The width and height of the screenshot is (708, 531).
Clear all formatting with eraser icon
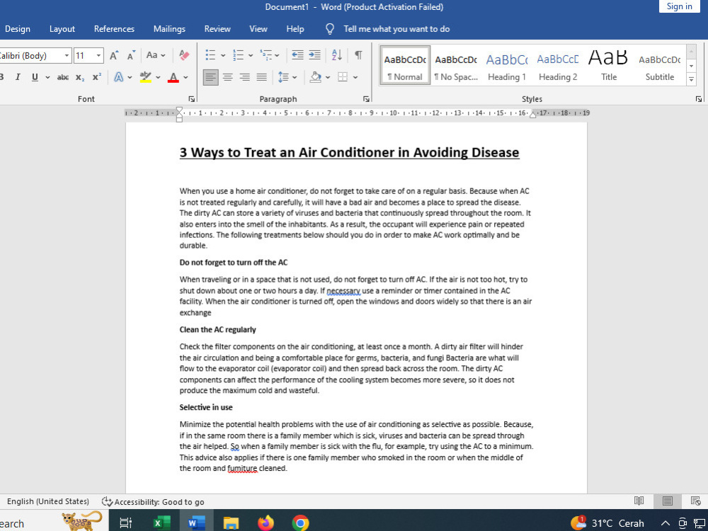[x=184, y=55]
